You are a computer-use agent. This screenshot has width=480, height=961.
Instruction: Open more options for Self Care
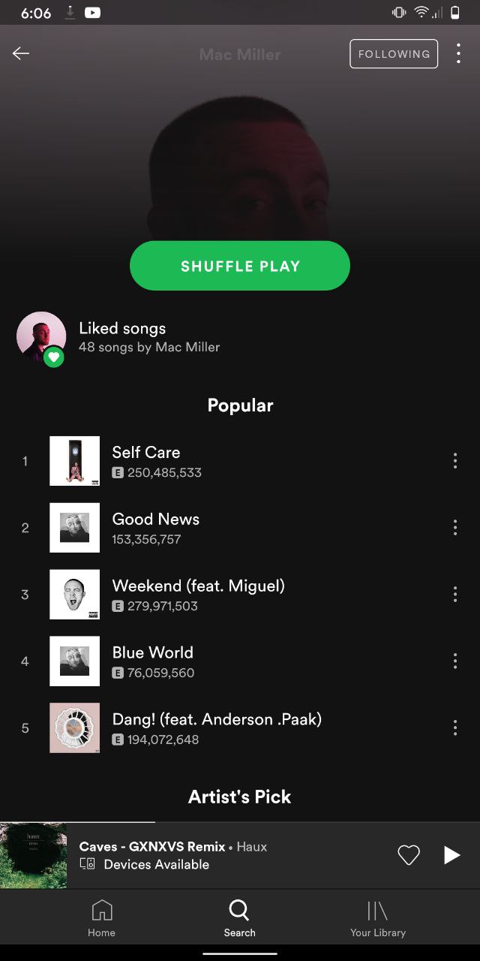click(x=454, y=461)
